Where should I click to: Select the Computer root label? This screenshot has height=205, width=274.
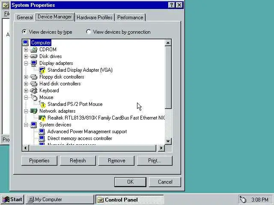click(41, 43)
